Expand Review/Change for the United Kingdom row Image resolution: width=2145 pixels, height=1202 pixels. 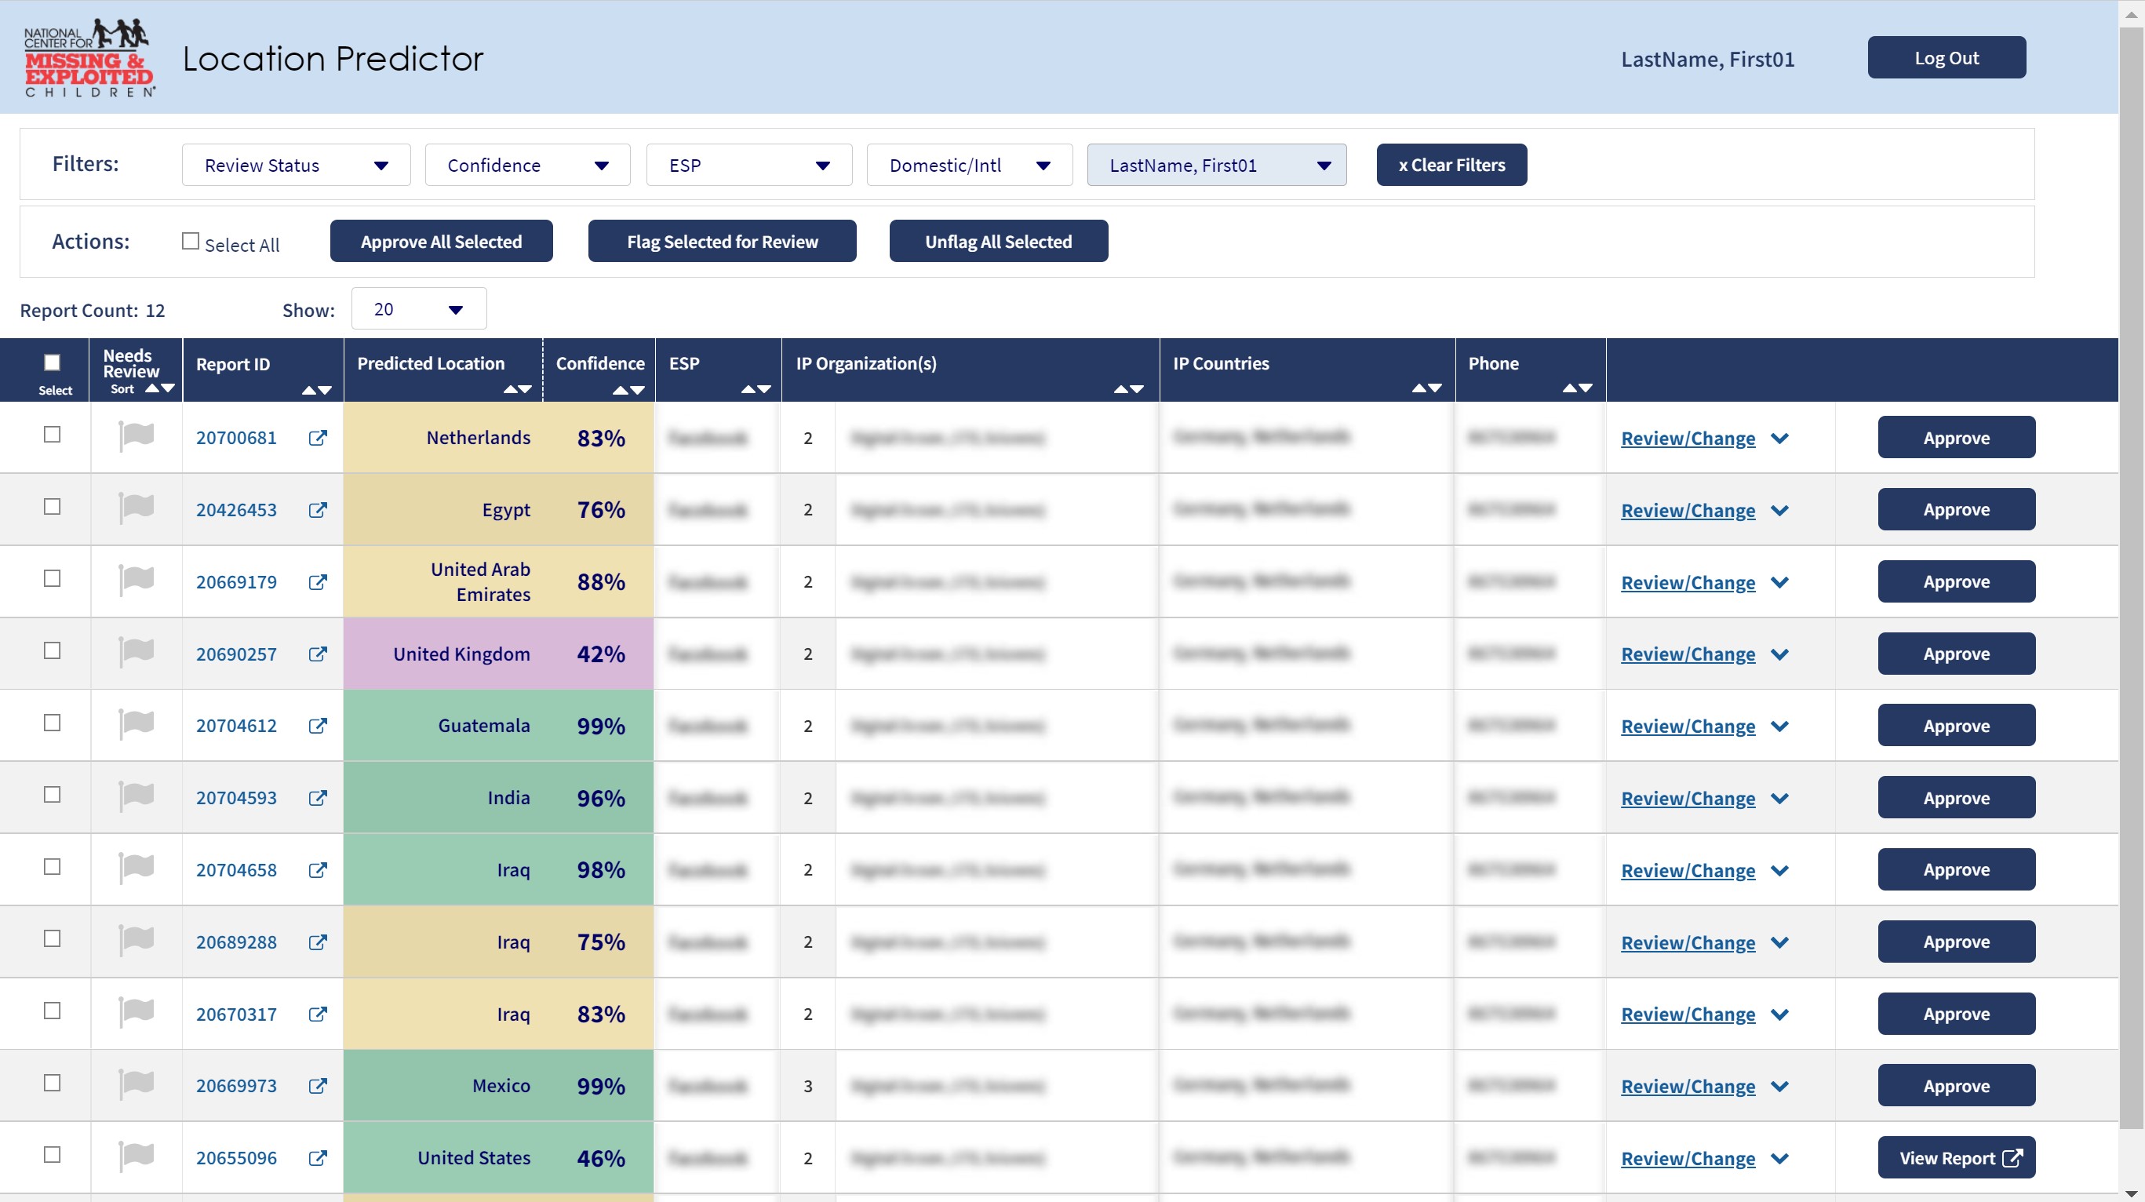click(1703, 654)
